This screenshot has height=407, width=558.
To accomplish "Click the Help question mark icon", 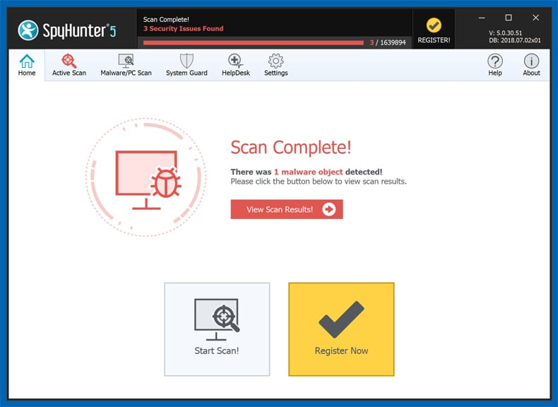I will (495, 65).
